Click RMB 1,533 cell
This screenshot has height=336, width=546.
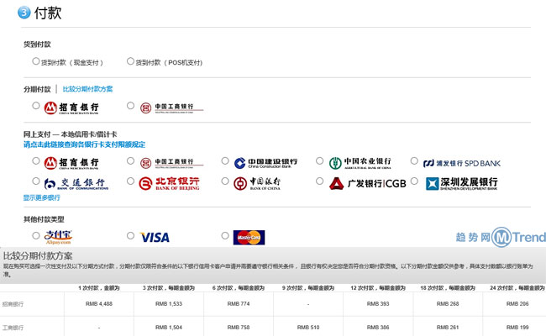pos(169,303)
